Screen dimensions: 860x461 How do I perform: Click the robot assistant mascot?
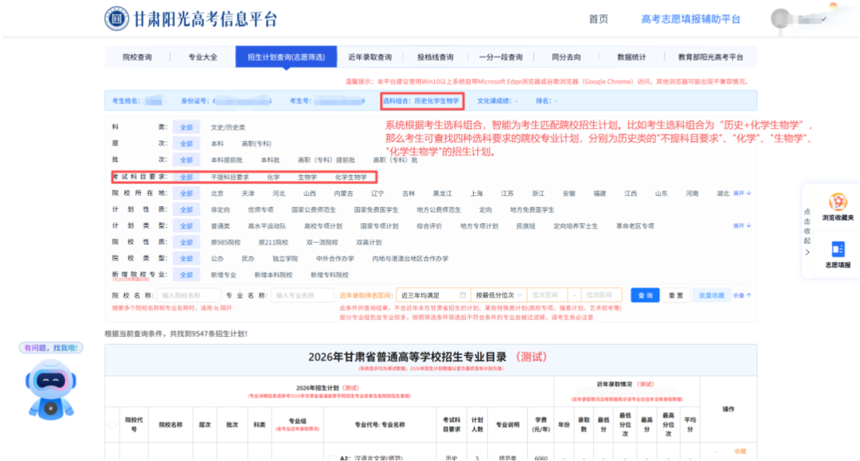tap(50, 390)
